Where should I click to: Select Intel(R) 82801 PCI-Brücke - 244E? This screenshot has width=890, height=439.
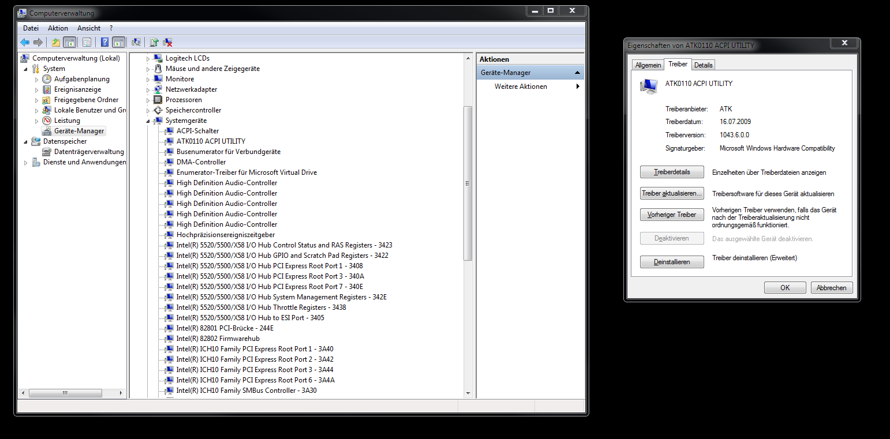pyautogui.click(x=225, y=328)
